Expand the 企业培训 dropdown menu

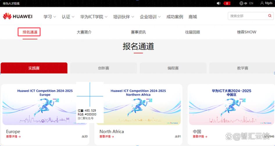150,17
